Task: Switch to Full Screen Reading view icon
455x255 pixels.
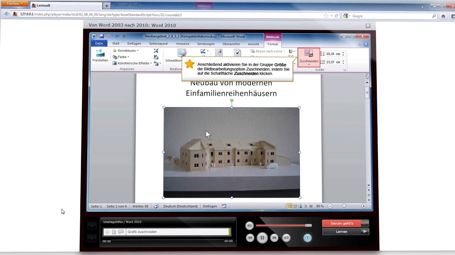Action: 295,206
